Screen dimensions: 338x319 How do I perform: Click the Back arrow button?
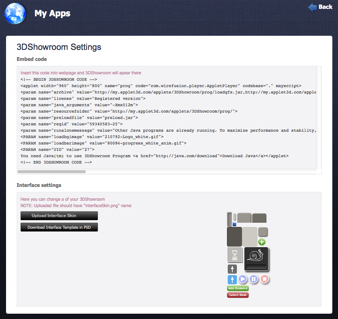click(x=320, y=7)
